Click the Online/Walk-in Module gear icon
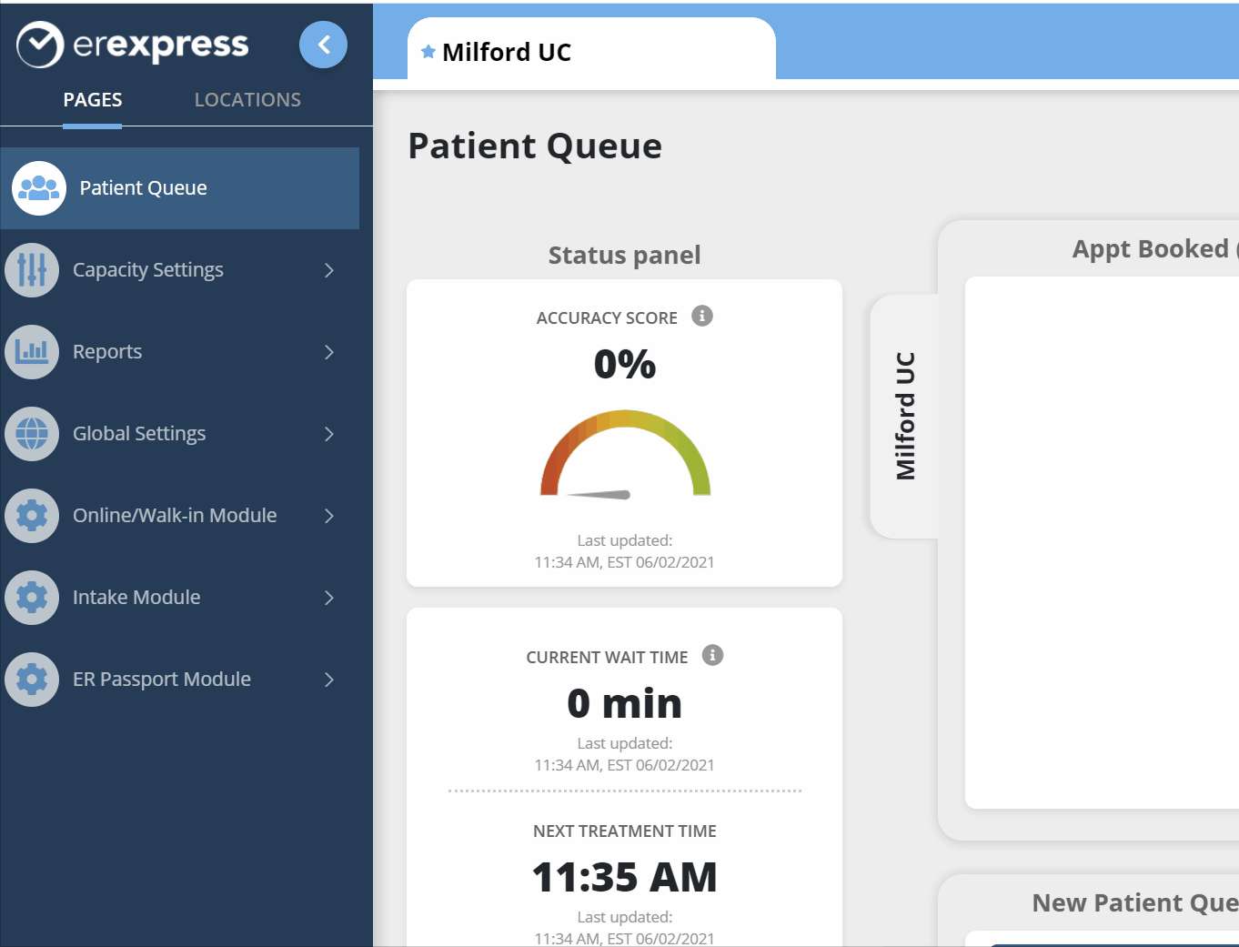 point(32,516)
